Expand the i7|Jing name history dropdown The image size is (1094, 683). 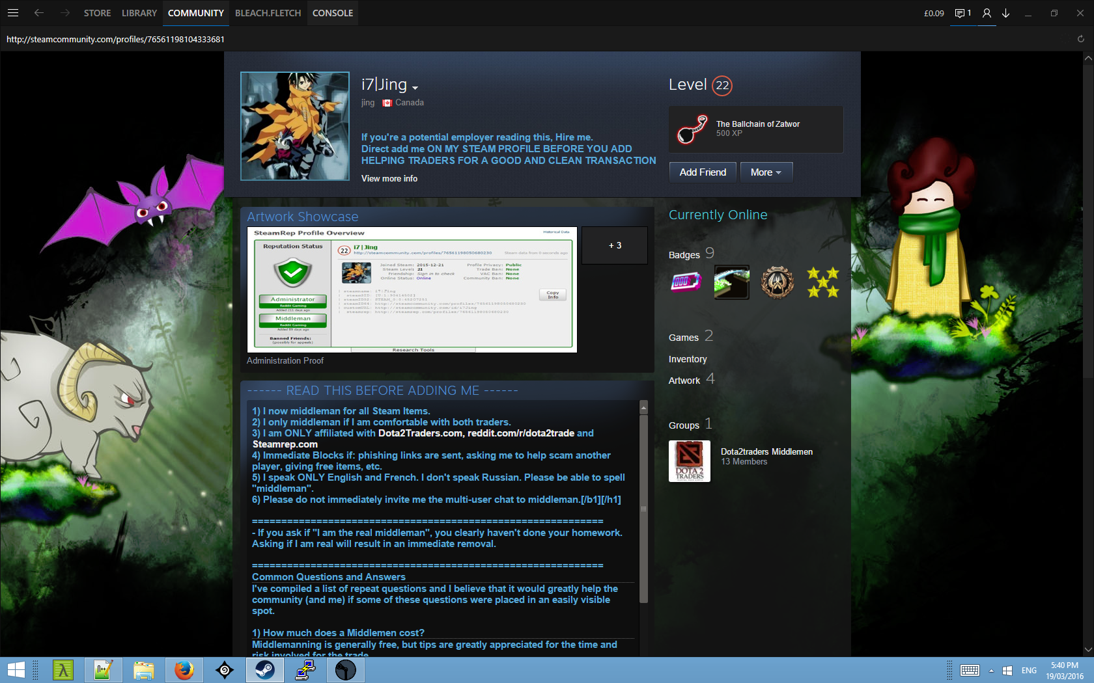pos(415,88)
